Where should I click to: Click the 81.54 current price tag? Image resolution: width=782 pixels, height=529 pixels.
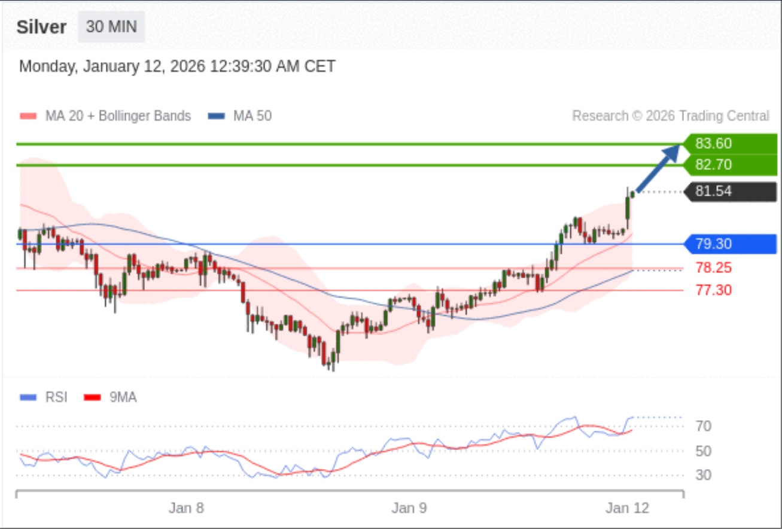[x=731, y=192]
